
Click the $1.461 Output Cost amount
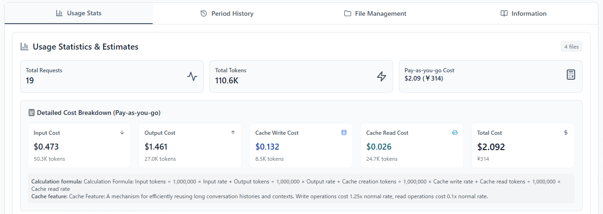[x=156, y=147]
